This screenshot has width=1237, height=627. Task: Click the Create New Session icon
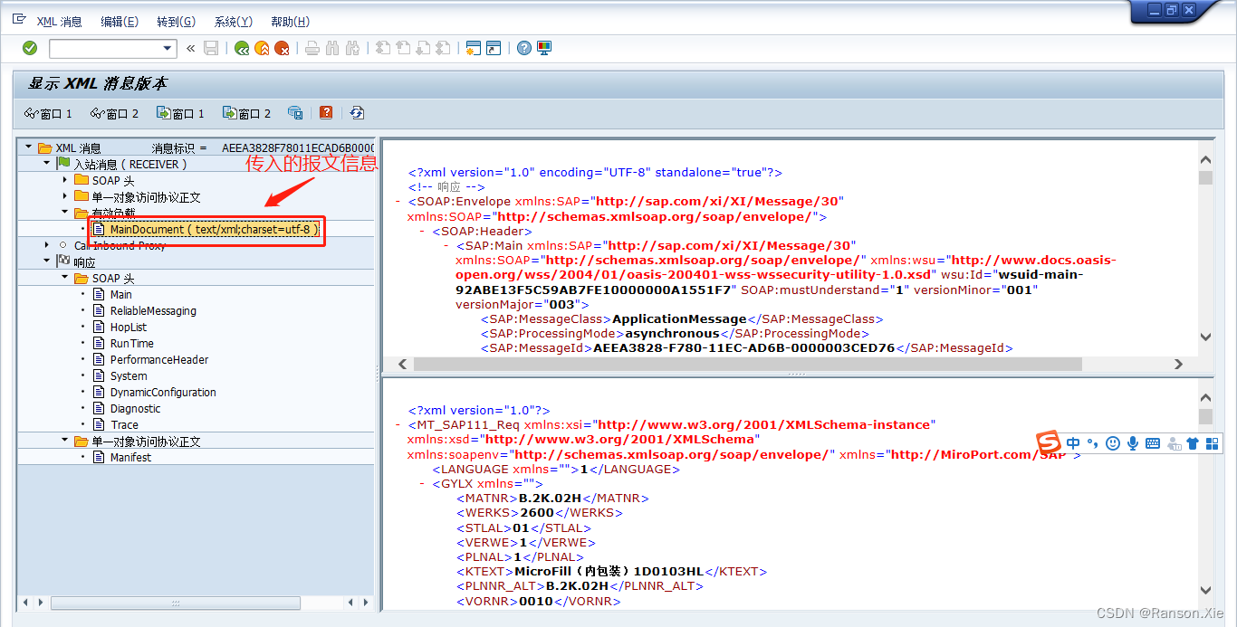475,48
